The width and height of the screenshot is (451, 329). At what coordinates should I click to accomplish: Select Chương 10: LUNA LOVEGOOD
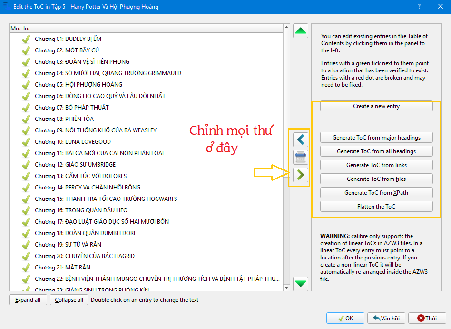(73, 142)
